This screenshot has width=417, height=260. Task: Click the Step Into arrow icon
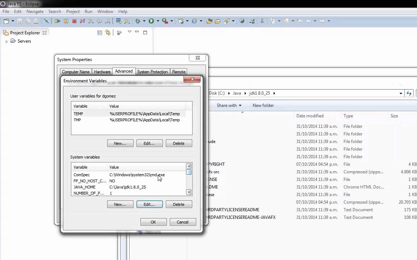coord(91,21)
